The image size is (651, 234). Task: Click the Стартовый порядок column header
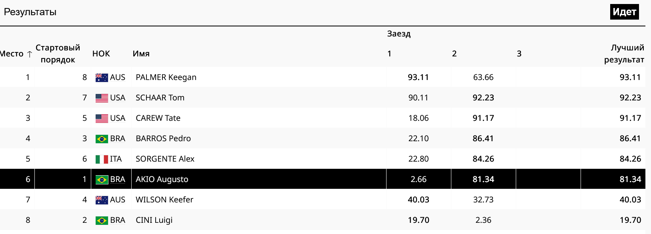[58, 54]
